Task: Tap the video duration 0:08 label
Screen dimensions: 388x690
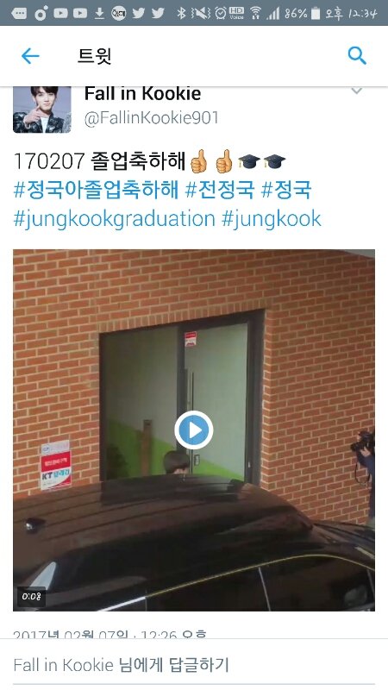Action: tap(32, 597)
